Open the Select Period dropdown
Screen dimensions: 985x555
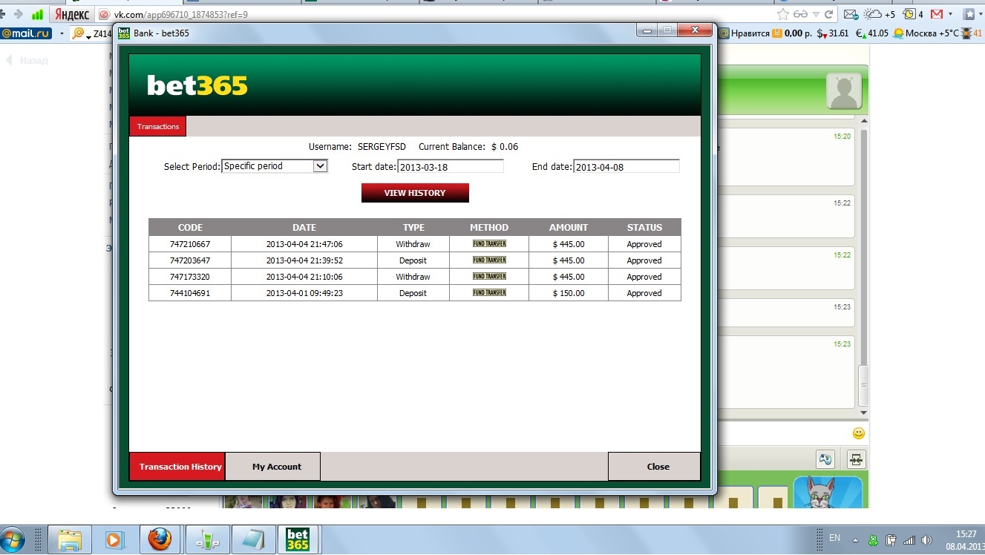[275, 166]
